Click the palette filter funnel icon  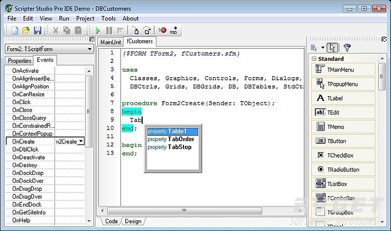tap(347, 48)
